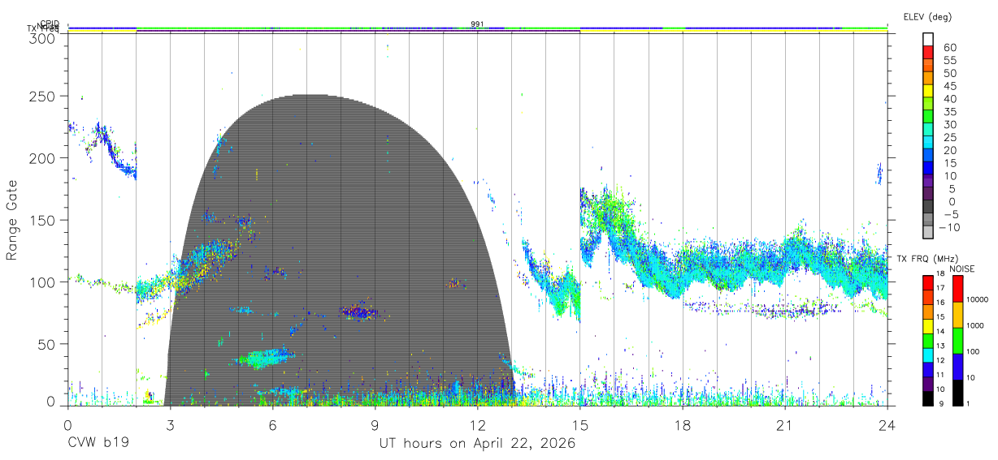
Task: Click the light gray bottom segment of the ELEV bar
Action: tap(928, 232)
